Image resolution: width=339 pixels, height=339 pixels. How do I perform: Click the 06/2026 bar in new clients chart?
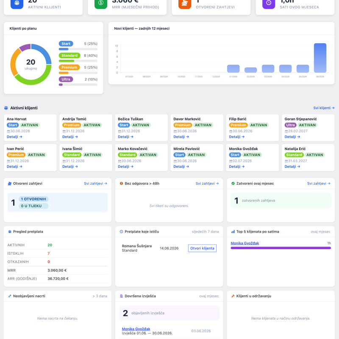pos(320,58)
